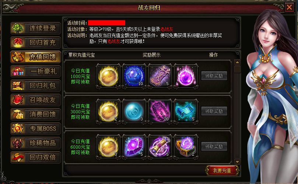
Task: Select the cyan swirl orb in 3000元宝 row
Action: click(x=134, y=112)
